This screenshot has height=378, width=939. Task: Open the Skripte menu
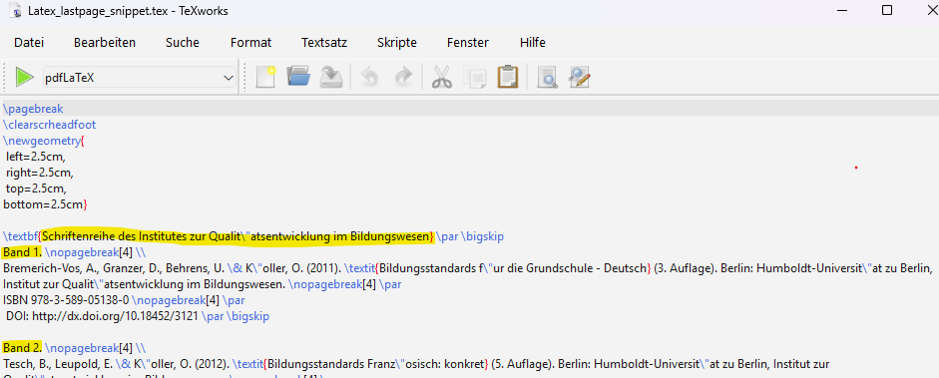tap(397, 43)
